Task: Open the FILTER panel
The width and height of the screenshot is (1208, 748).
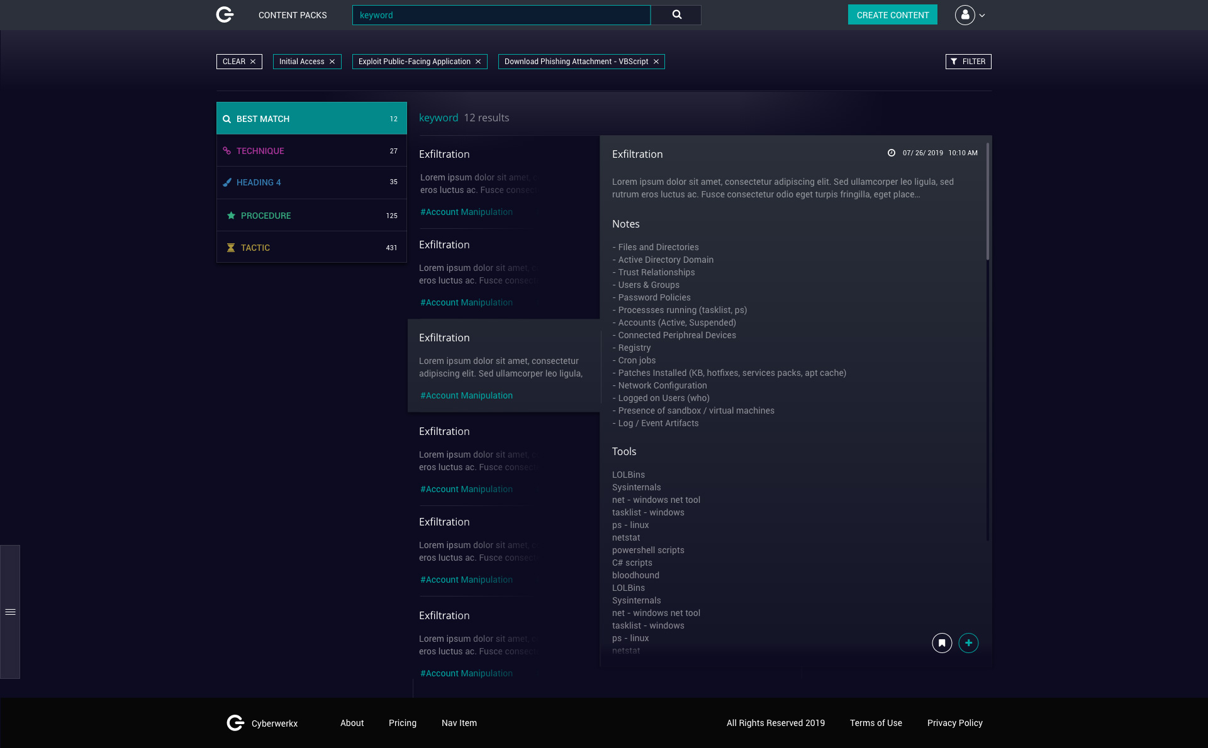Action: 968,61
